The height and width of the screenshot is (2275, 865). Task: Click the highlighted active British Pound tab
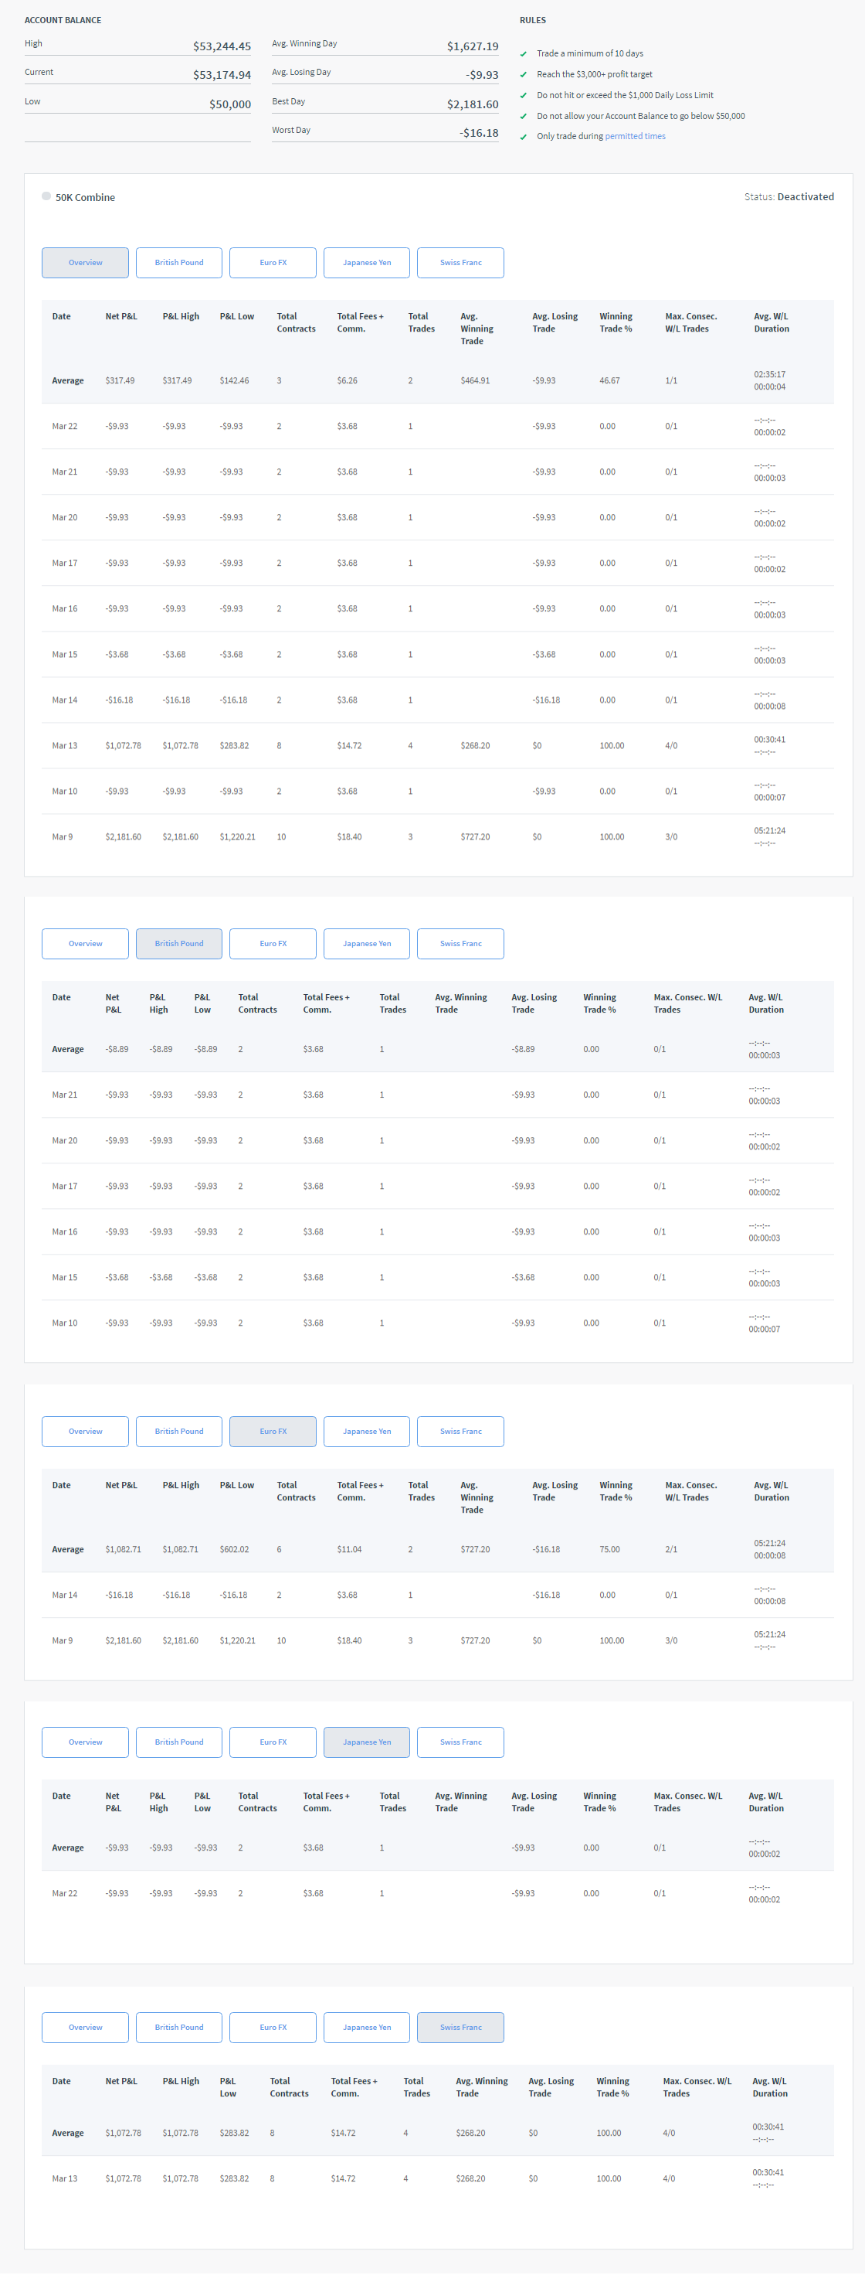point(179,943)
